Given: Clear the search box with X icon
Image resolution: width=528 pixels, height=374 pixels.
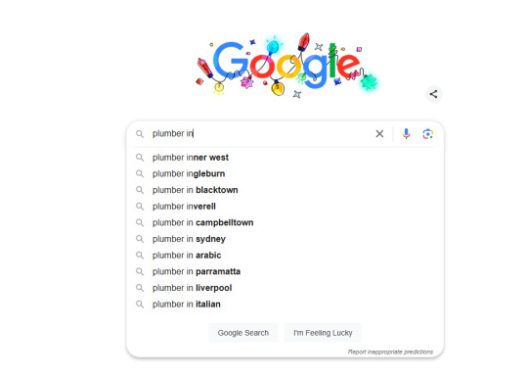Looking at the screenshot, I should click(x=379, y=134).
